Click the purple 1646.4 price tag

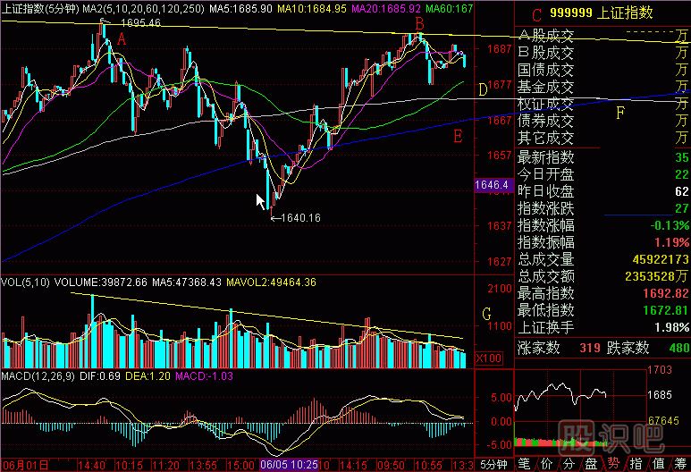493,185
